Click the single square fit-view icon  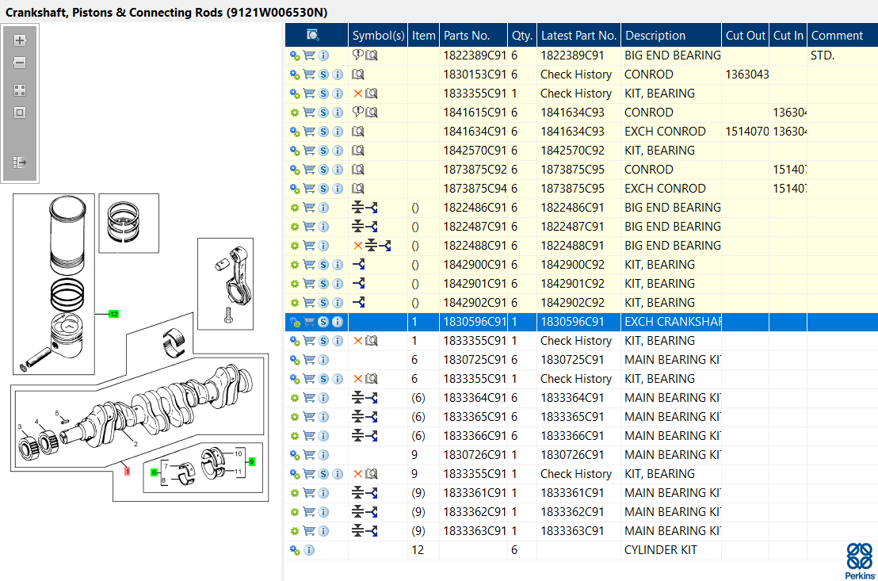20,113
